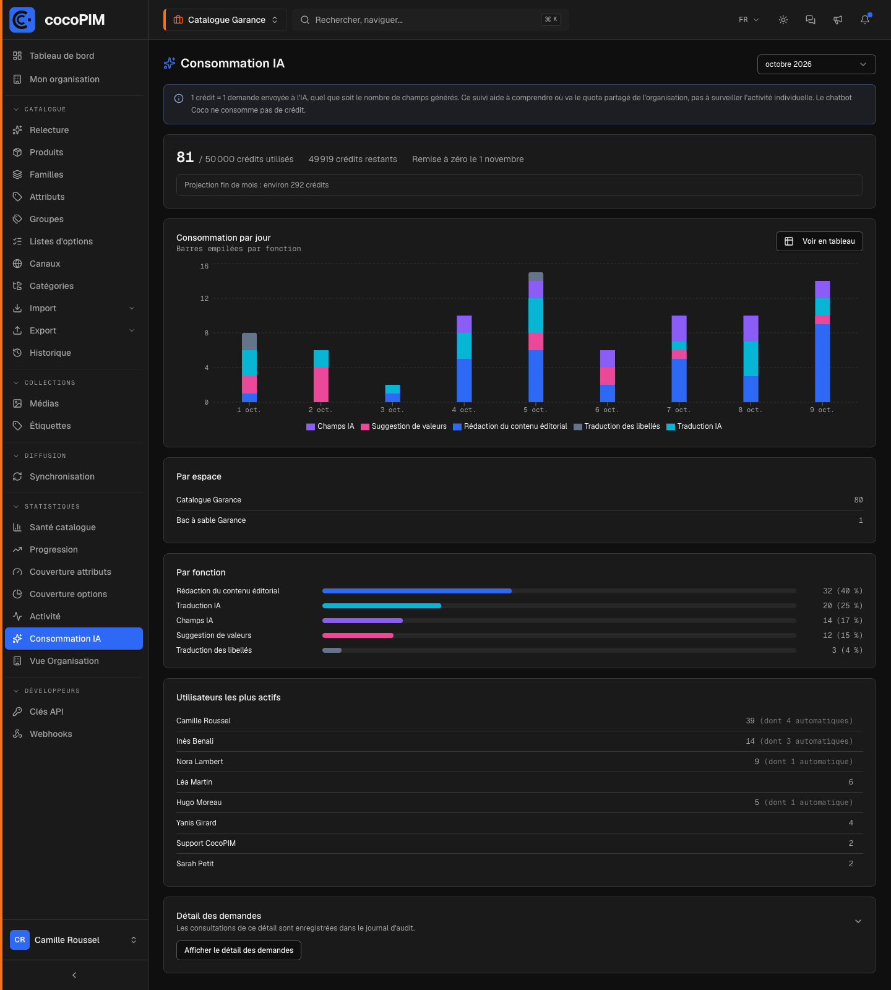
Task: Open the FR language selector
Action: [x=749, y=20]
